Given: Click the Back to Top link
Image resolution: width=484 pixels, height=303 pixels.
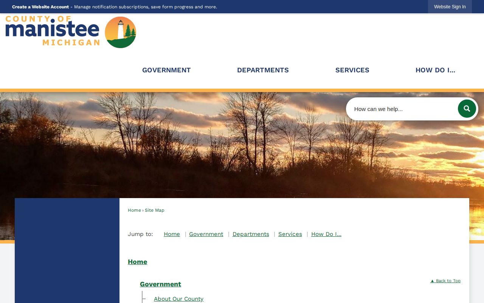Looking at the screenshot, I should (x=445, y=281).
